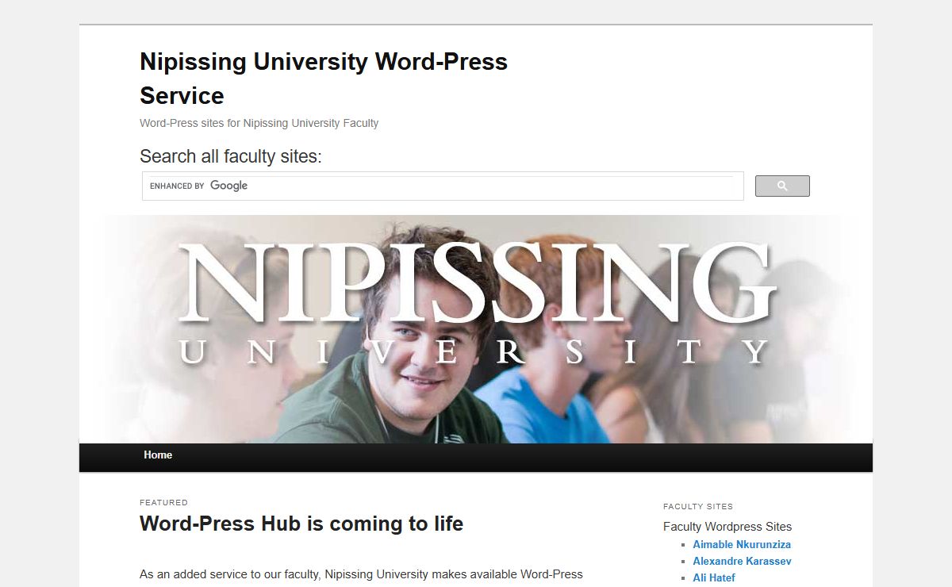Click 'Word-Press sites for Nipissing University Faculty' tagline
This screenshot has width=952, height=587.
[x=259, y=123]
